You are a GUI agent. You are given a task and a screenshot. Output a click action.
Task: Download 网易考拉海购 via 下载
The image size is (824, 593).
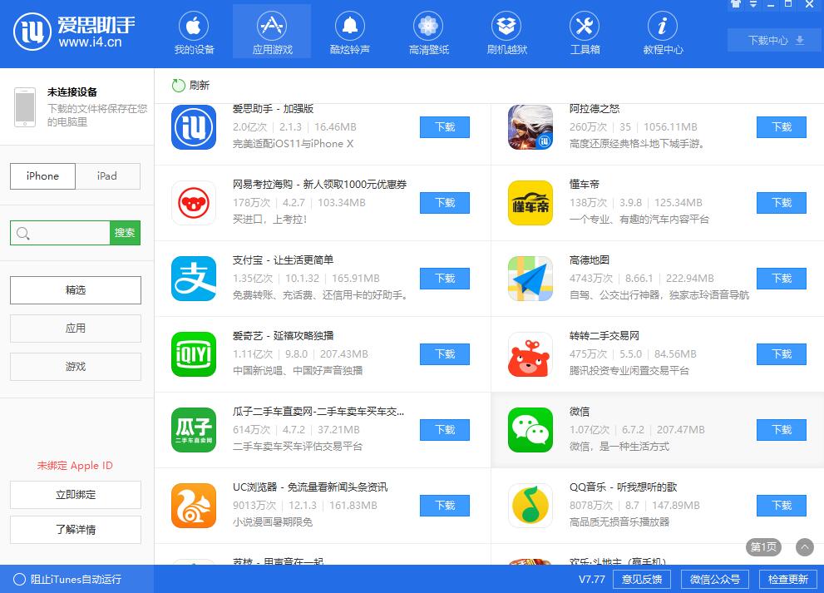[445, 203]
